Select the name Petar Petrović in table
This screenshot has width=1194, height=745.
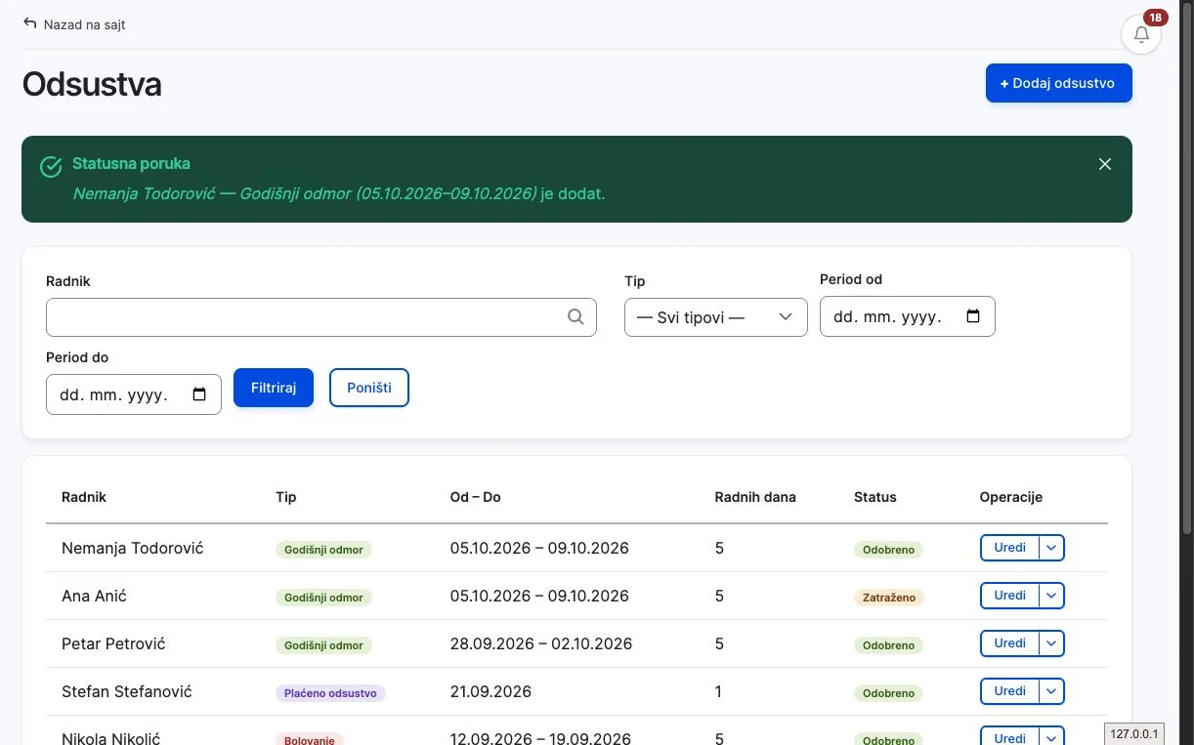click(x=113, y=643)
